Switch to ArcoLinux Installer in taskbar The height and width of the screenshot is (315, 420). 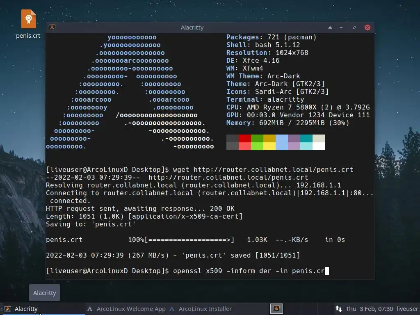[201, 309]
